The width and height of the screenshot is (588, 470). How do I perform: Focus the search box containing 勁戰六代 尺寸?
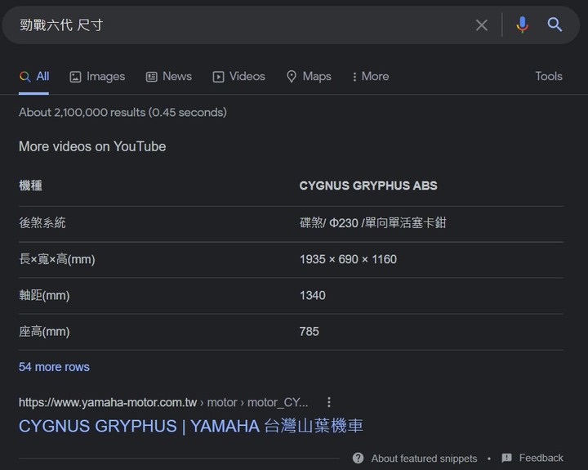click(240, 25)
